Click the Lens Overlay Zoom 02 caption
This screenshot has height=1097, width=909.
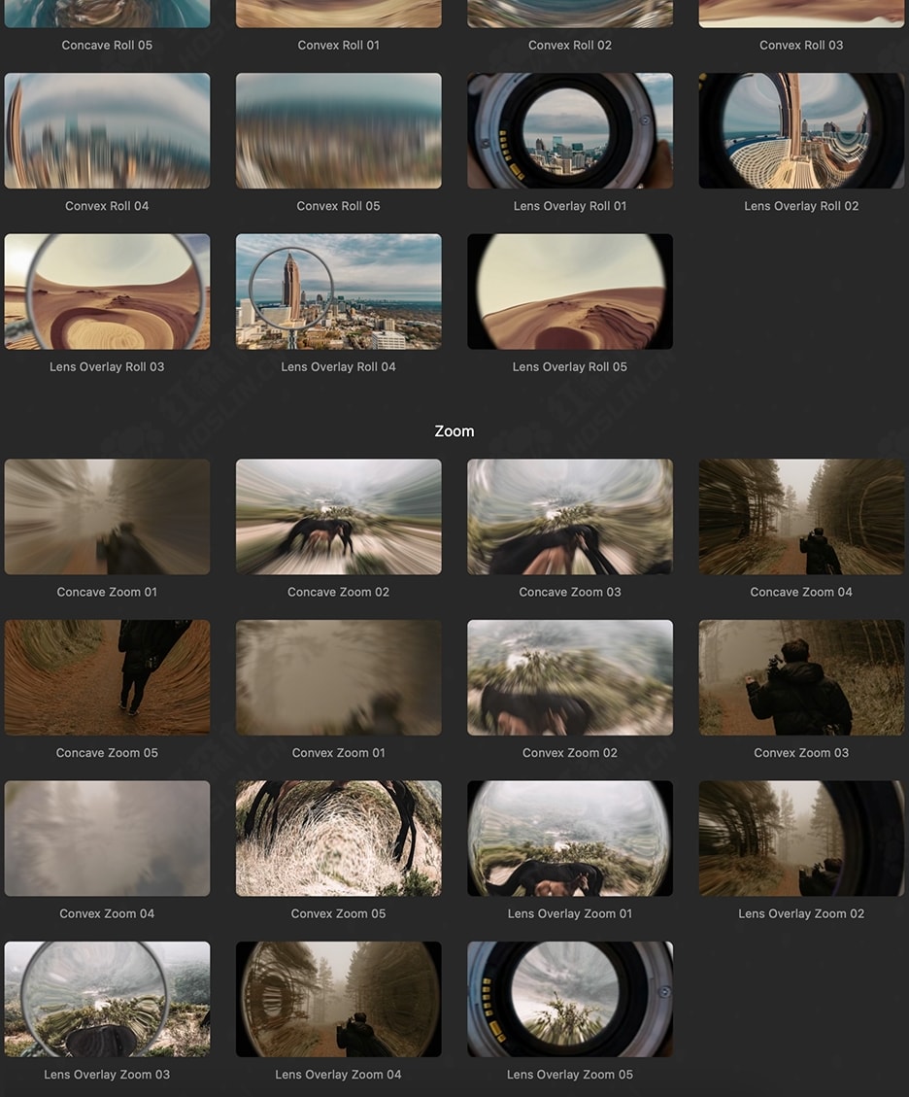point(801,913)
